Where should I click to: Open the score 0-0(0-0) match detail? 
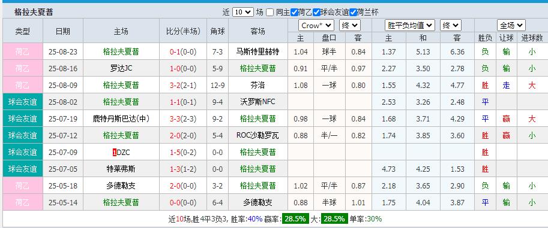[x=183, y=202]
